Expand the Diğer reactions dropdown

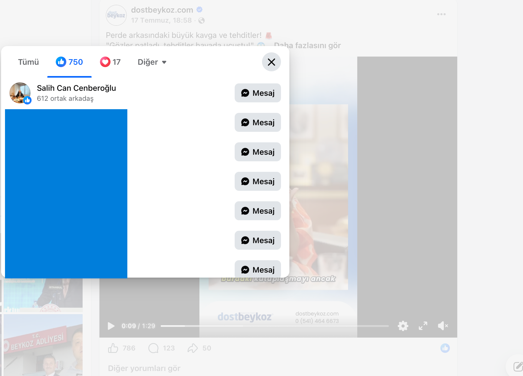[152, 62]
